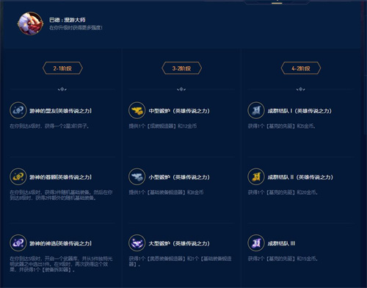Click the description under 成群结队 I
This screenshot has width=367, height=288.
pos(282,126)
